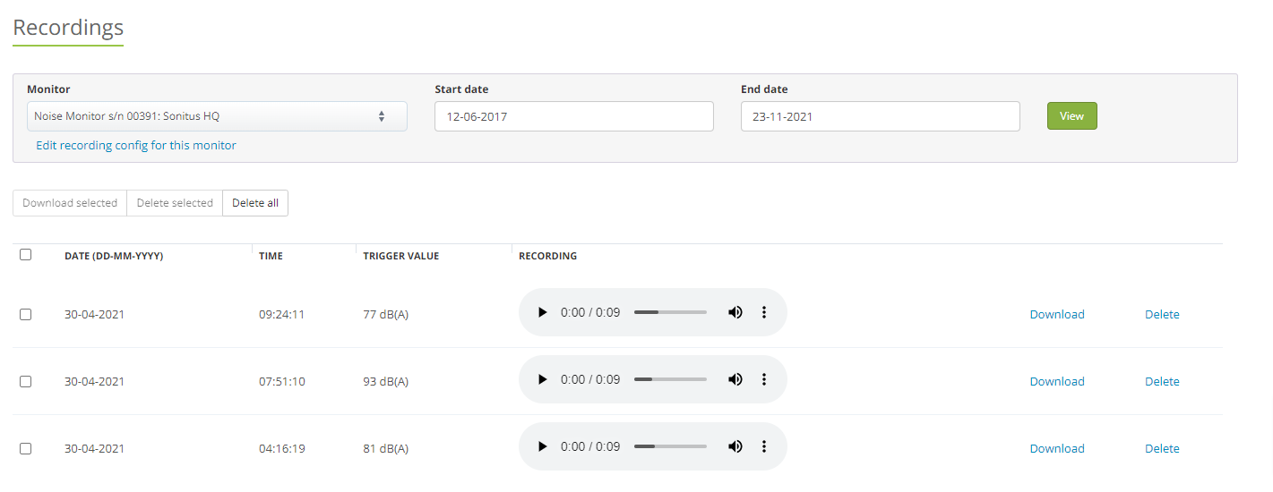Image resolution: width=1273 pixels, height=492 pixels.
Task: Tick the select-all checkbox in table header
Action: [x=25, y=255]
